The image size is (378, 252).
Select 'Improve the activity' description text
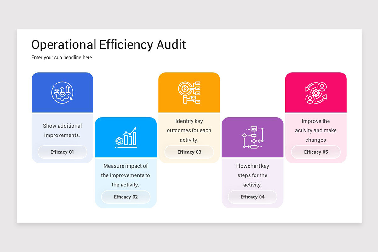316,130
